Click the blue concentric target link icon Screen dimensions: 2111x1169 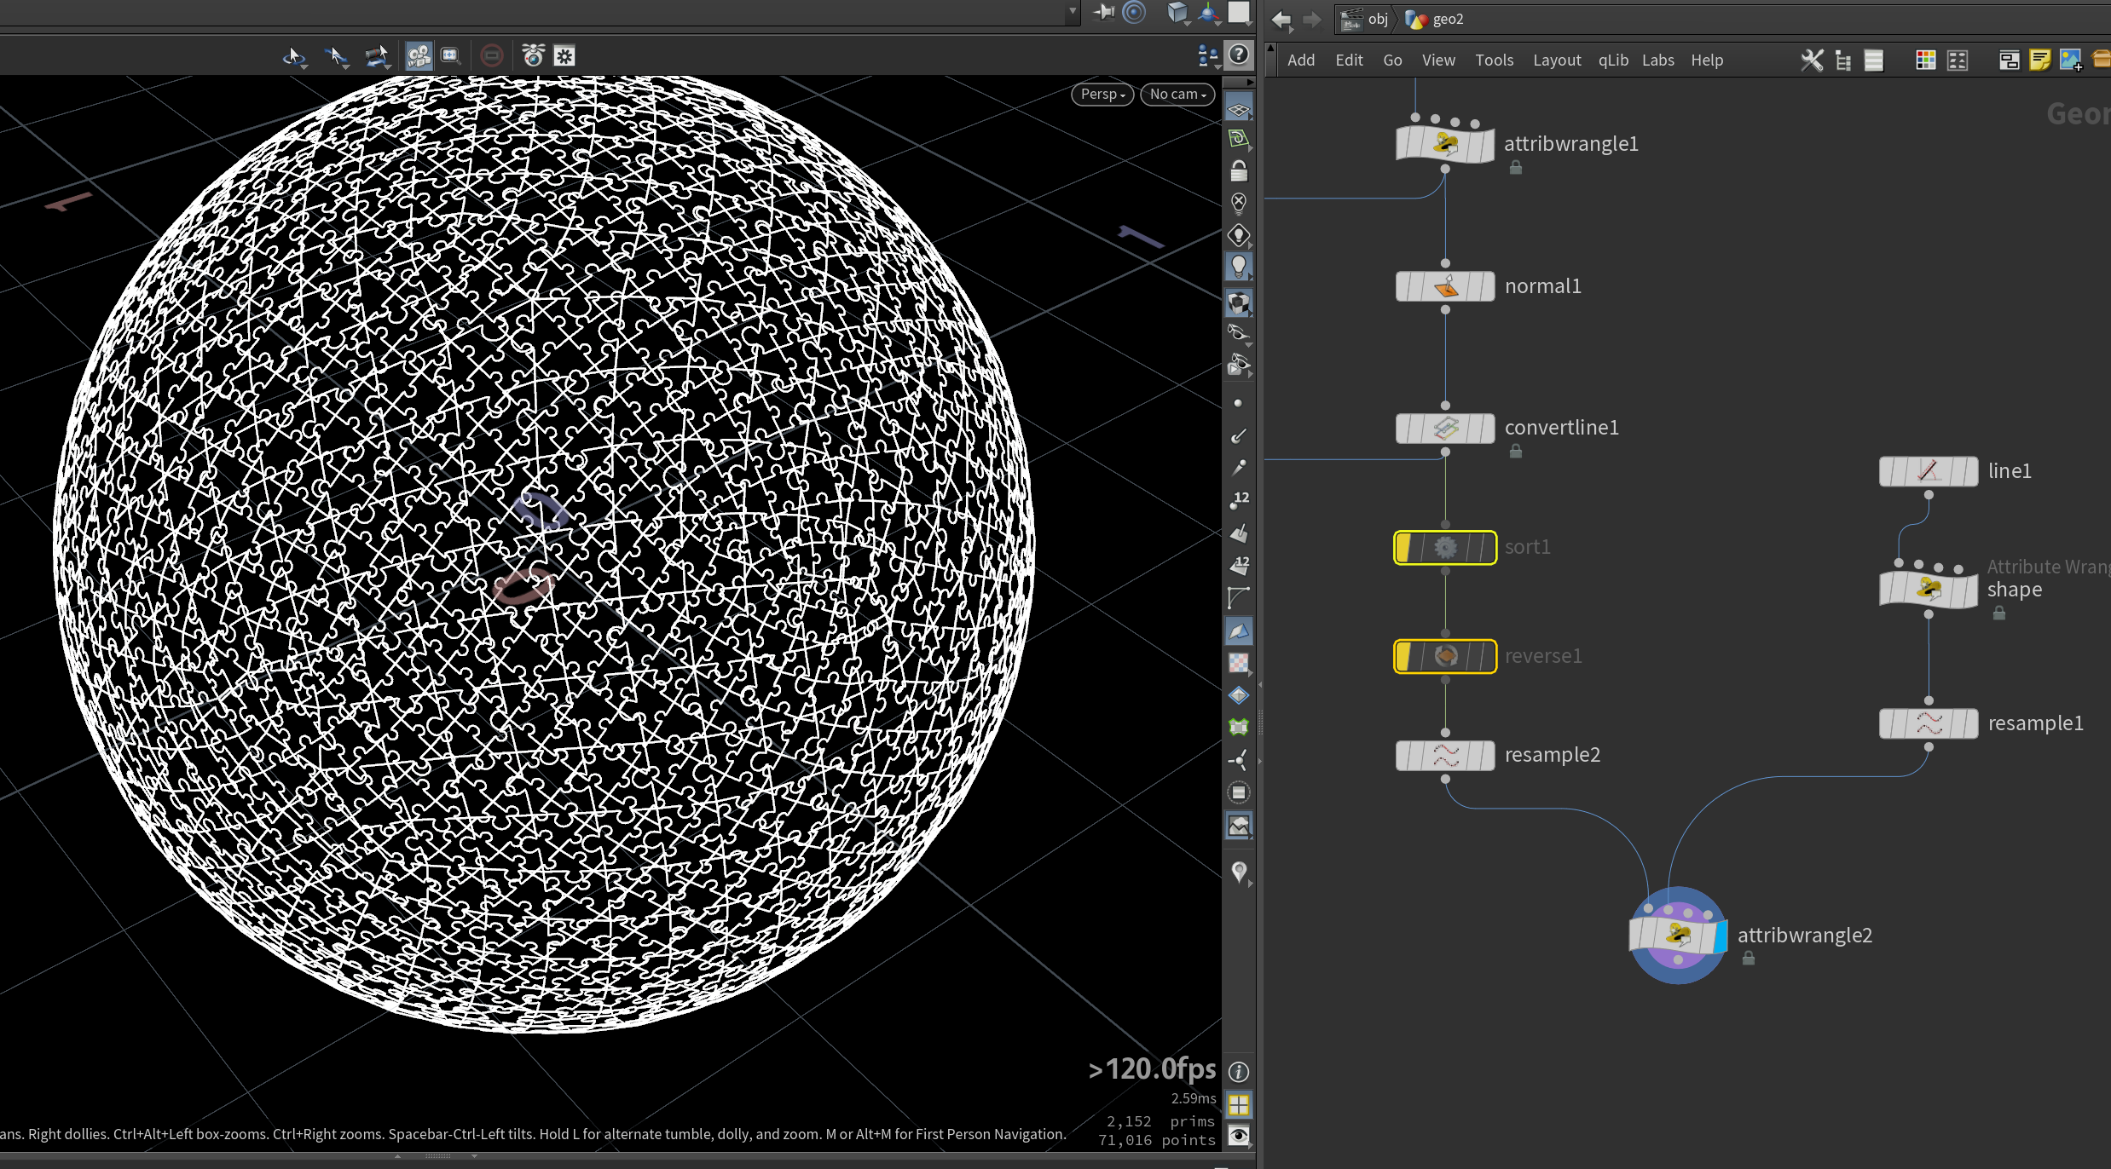pyautogui.click(x=1134, y=12)
